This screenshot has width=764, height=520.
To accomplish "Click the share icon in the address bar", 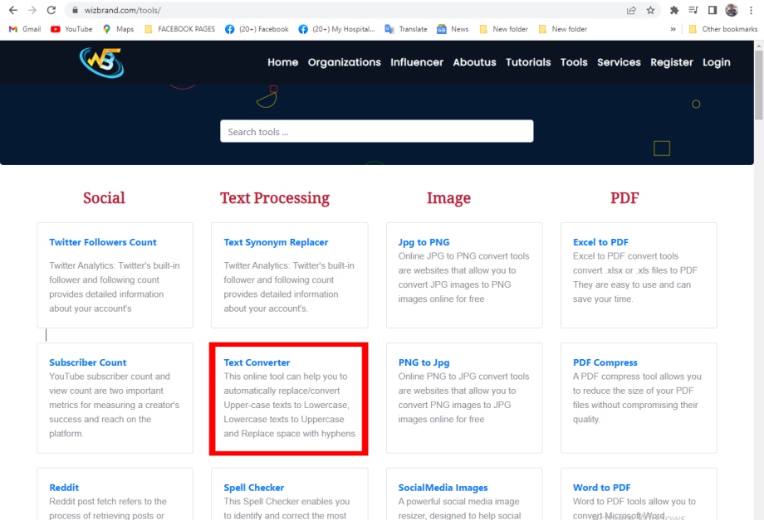I will (x=631, y=10).
